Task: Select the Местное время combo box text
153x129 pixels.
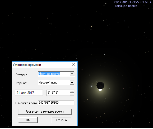Action: (49, 74)
